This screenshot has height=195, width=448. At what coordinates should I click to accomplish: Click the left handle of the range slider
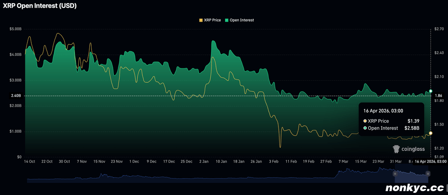pyautogui.click(x=395, y=173)
